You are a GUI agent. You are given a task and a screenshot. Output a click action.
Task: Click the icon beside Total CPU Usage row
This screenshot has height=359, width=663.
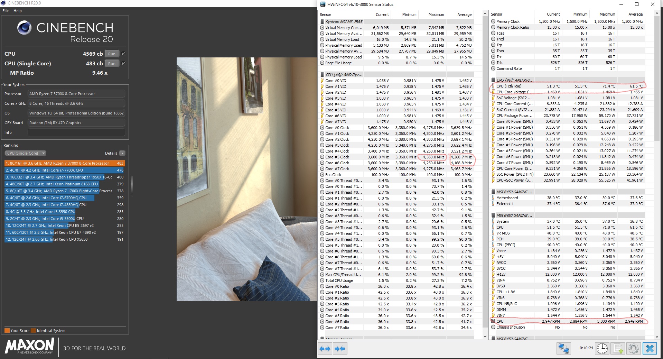coord(322,280)
